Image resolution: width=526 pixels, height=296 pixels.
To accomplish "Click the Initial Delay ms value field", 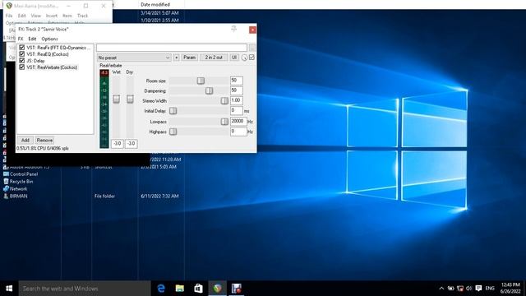I will pyautogui.click(x=237, y=110).
